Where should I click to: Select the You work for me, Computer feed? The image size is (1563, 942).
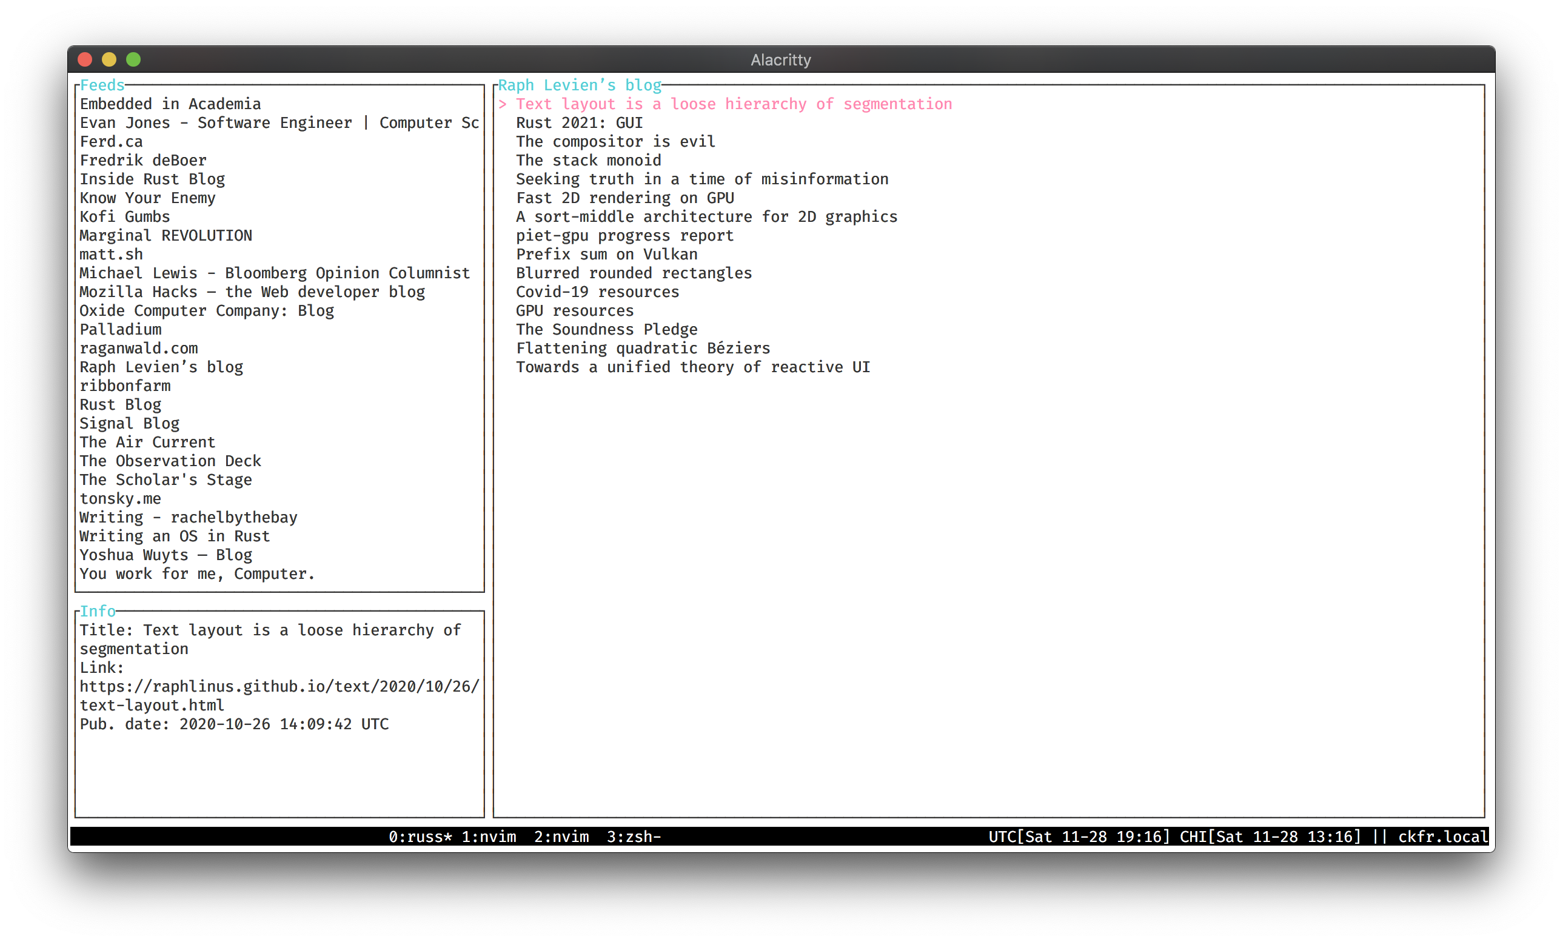[196, 574]
